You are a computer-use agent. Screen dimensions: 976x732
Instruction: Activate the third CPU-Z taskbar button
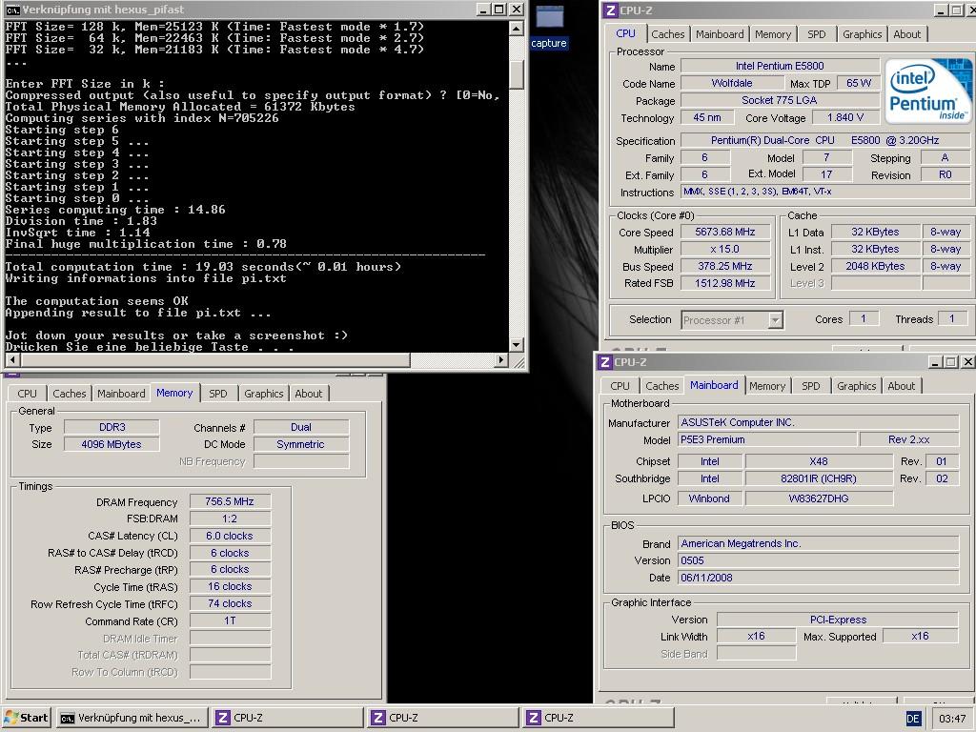(599, 718)
